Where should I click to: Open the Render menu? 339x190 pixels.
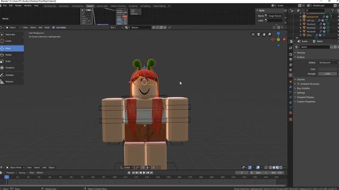18,6
